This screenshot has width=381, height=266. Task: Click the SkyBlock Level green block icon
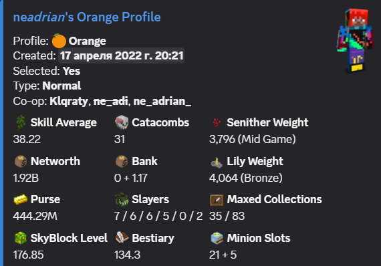click(x=21, y=238)
